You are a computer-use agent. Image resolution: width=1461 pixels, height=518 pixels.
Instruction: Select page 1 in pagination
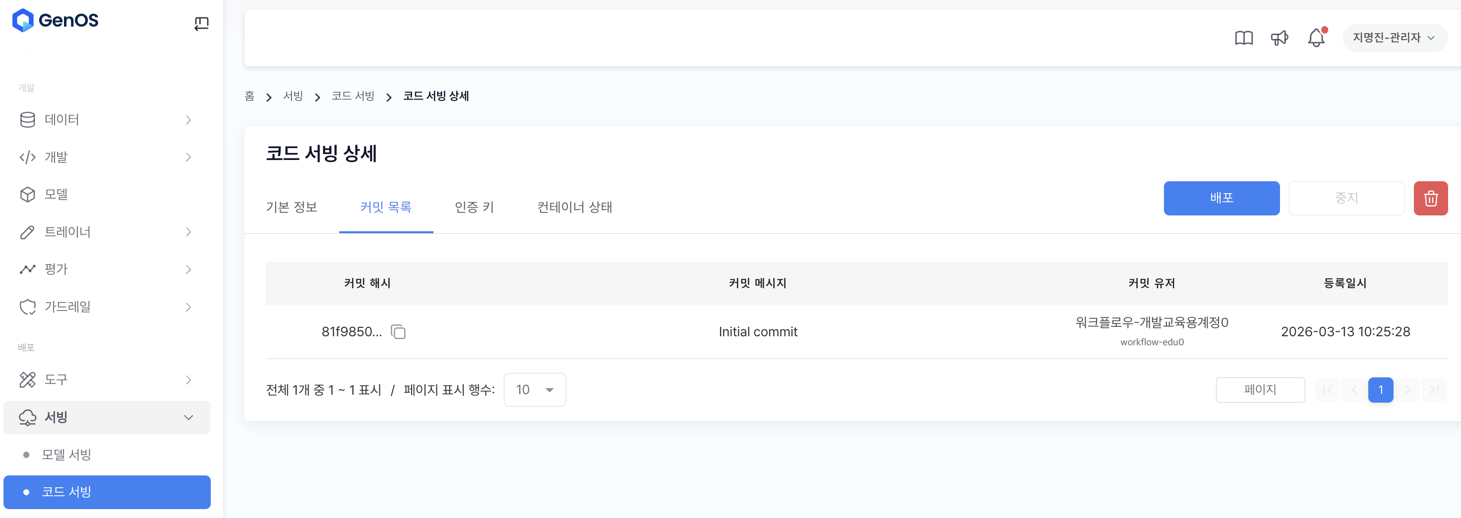[1381, 390]
